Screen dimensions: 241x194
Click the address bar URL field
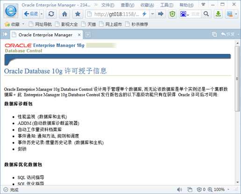116,14
